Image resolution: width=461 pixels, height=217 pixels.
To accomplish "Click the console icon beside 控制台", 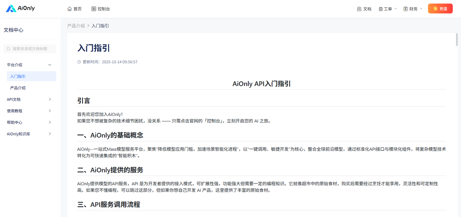I will 94,9.
